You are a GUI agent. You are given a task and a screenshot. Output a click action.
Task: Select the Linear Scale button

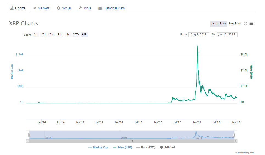coord(218,24)
